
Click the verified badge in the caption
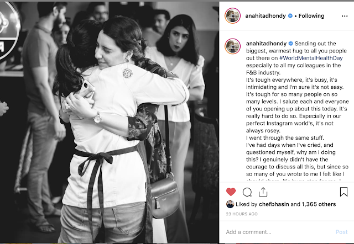(x=290, y=44)
